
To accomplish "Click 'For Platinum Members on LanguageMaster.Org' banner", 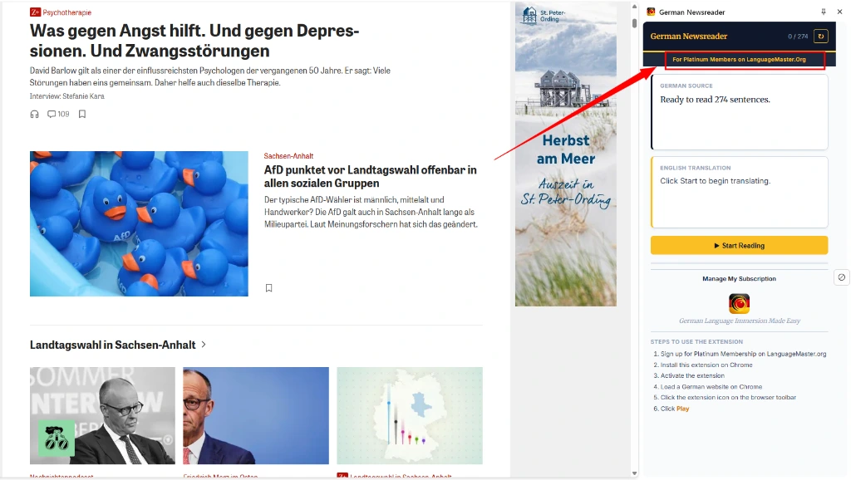I will coord(739,60).
